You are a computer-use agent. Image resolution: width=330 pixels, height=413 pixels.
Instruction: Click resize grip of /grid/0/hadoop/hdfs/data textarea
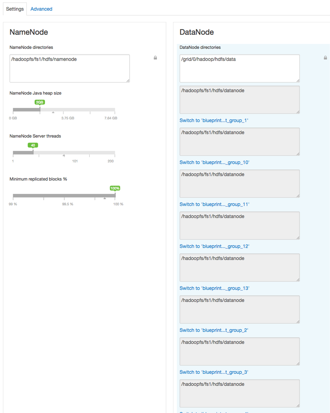click(x=297, y=80)
